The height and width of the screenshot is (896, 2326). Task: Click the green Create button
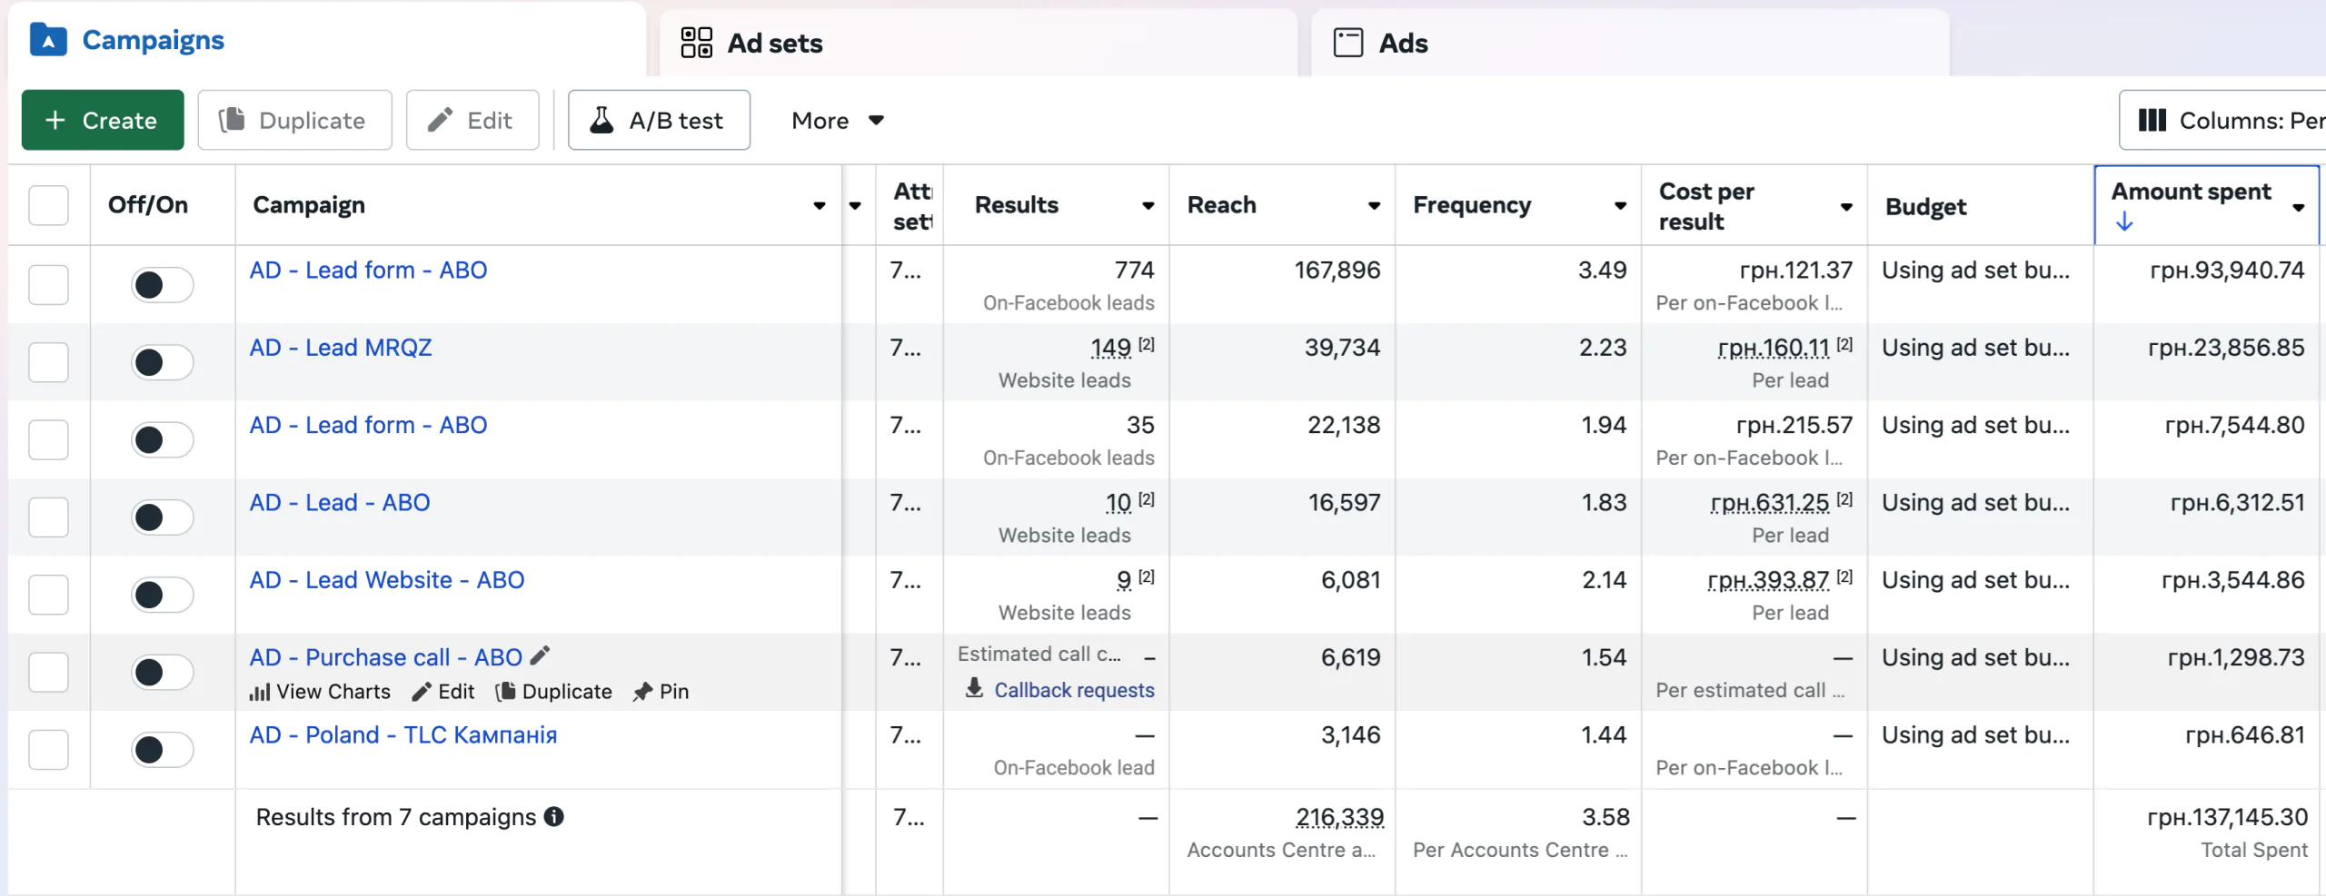[x=103, y=120]
